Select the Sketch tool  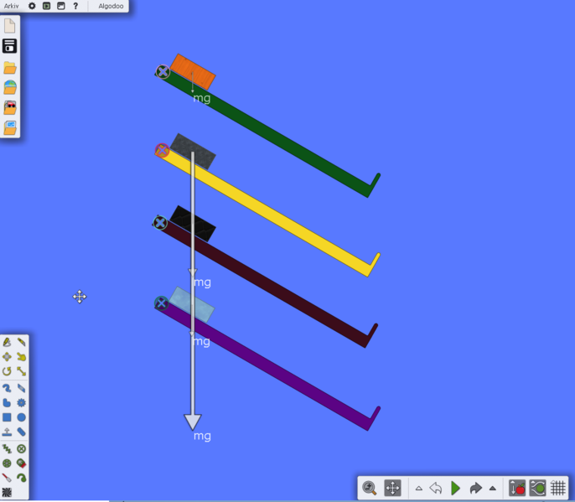point(7,342)
